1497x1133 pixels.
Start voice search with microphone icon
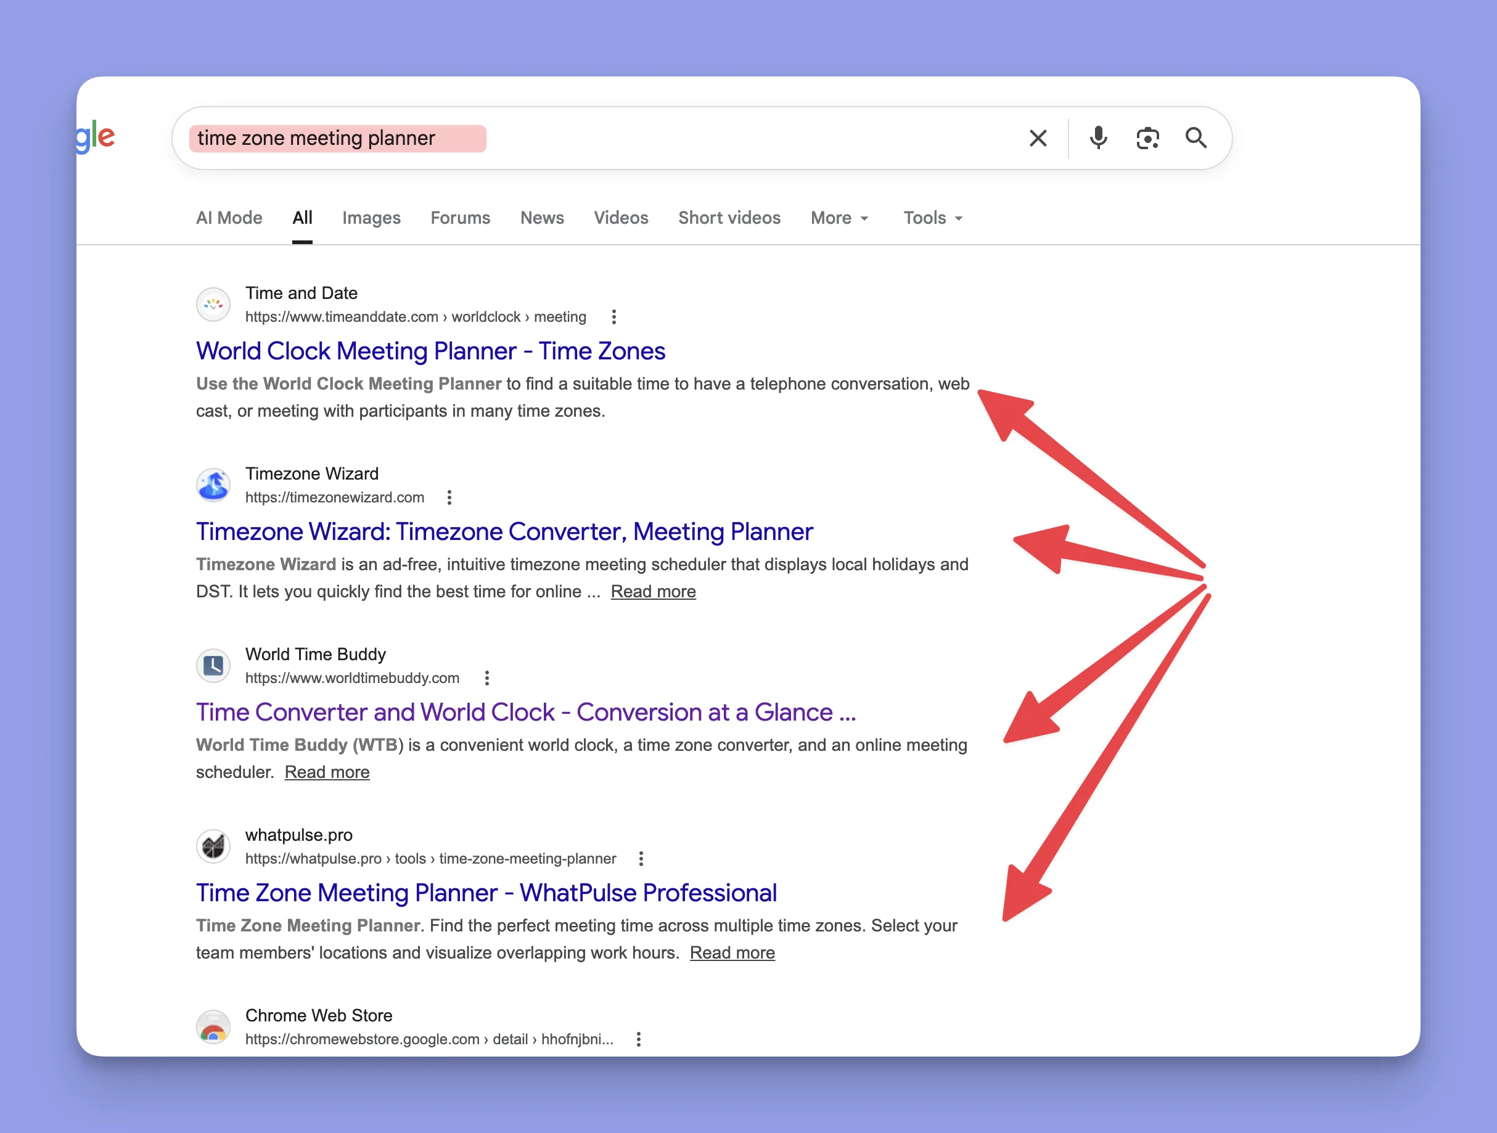(x=1097, y=138)
